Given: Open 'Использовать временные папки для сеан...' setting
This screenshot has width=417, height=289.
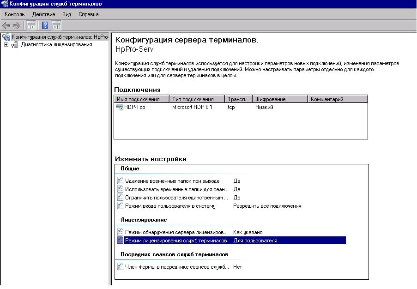Looking at the screenshot, I should point(177,189).
